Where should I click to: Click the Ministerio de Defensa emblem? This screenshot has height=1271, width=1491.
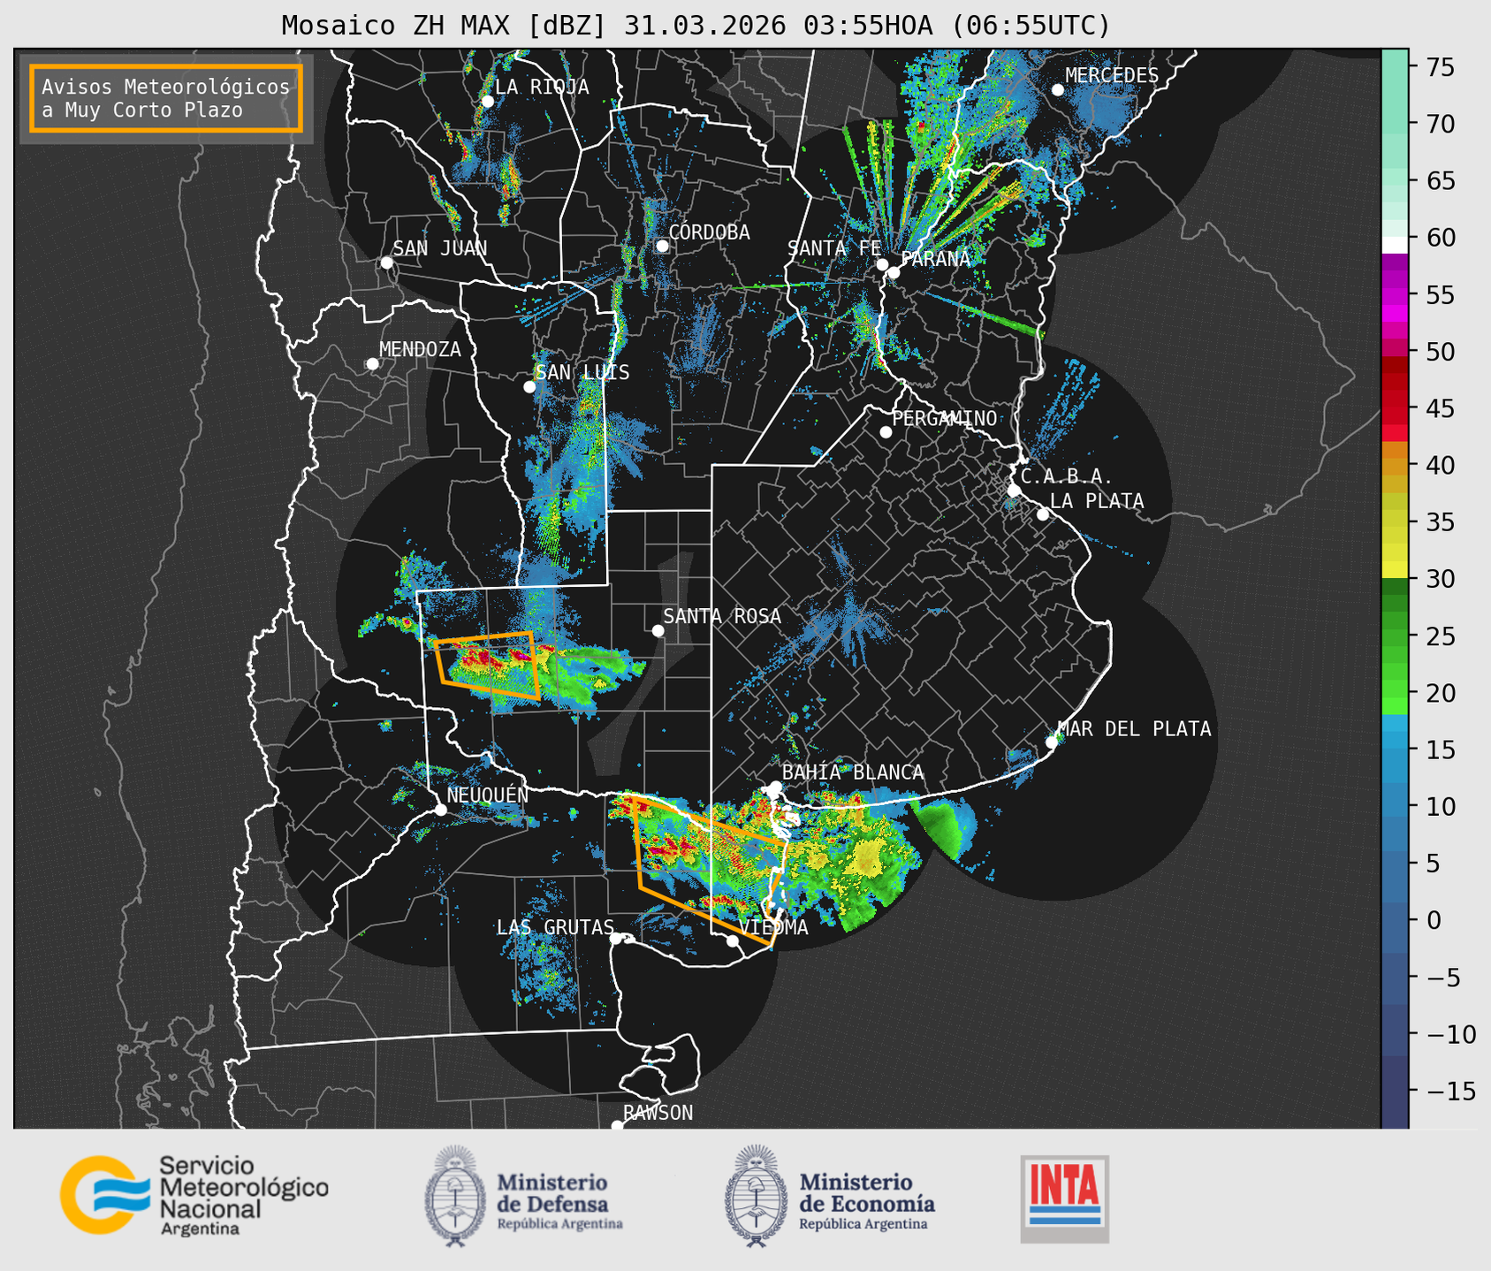coord(455,1196)
